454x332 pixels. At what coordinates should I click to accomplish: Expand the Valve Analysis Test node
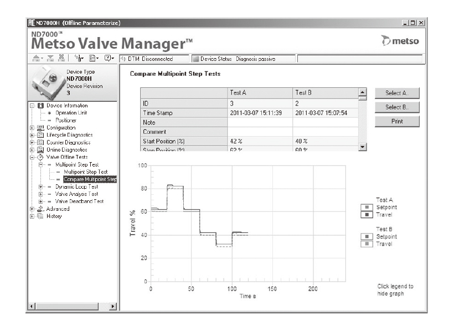[41, 194]
